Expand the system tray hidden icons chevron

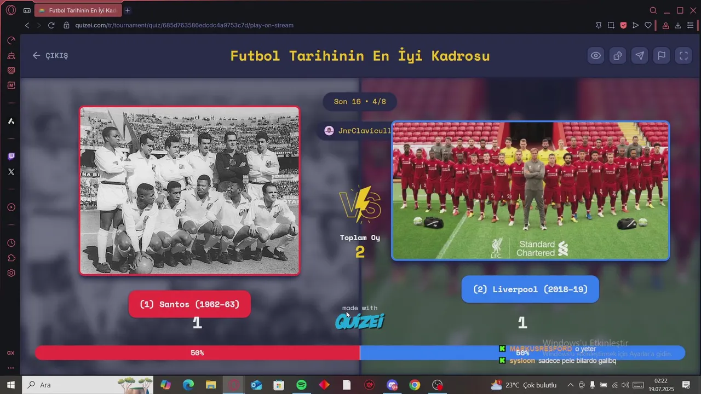[570, 385]
